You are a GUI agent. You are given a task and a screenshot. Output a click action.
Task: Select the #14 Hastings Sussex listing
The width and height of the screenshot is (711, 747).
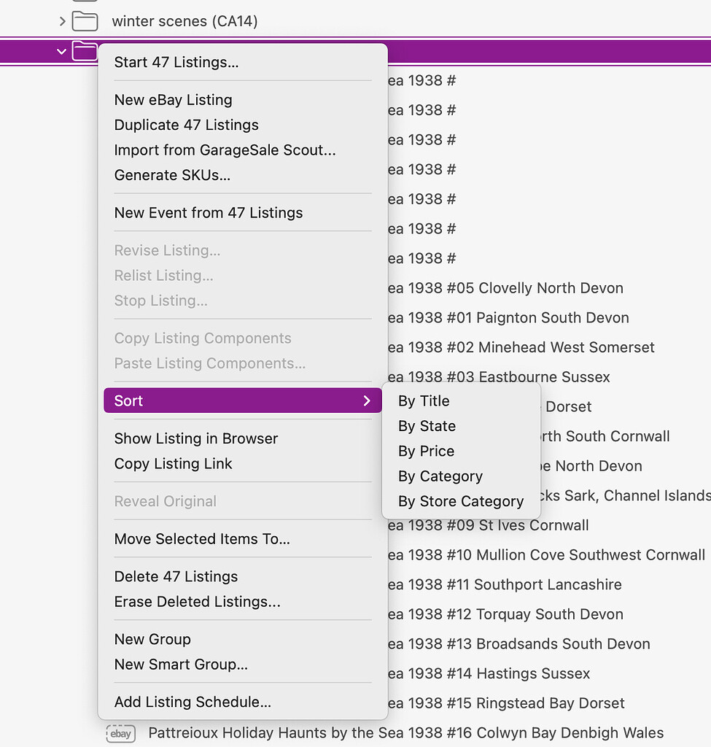click(x=489, y=673)
